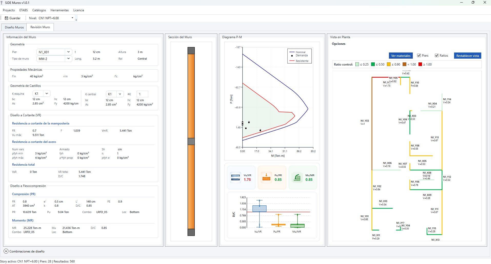The image size is (491, 264).
Task: Click the Ver materiales button
Action: [x=400, y=56]
